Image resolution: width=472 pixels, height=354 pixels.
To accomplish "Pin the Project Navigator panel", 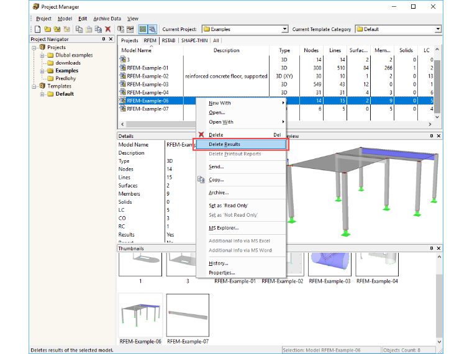I will (104, 39).
